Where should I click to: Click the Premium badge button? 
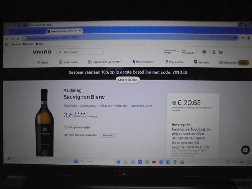pyautogui.click(x=107, y=136)
